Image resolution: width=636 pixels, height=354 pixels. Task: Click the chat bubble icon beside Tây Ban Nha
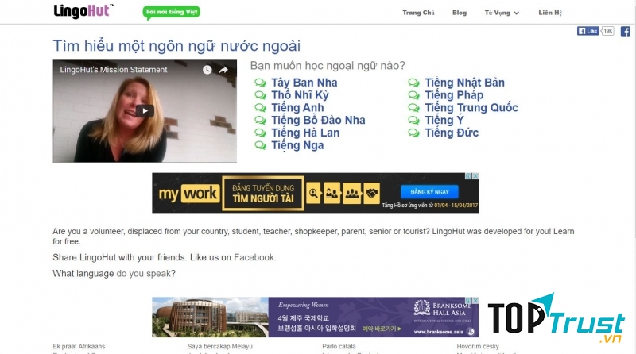point(260,83)
